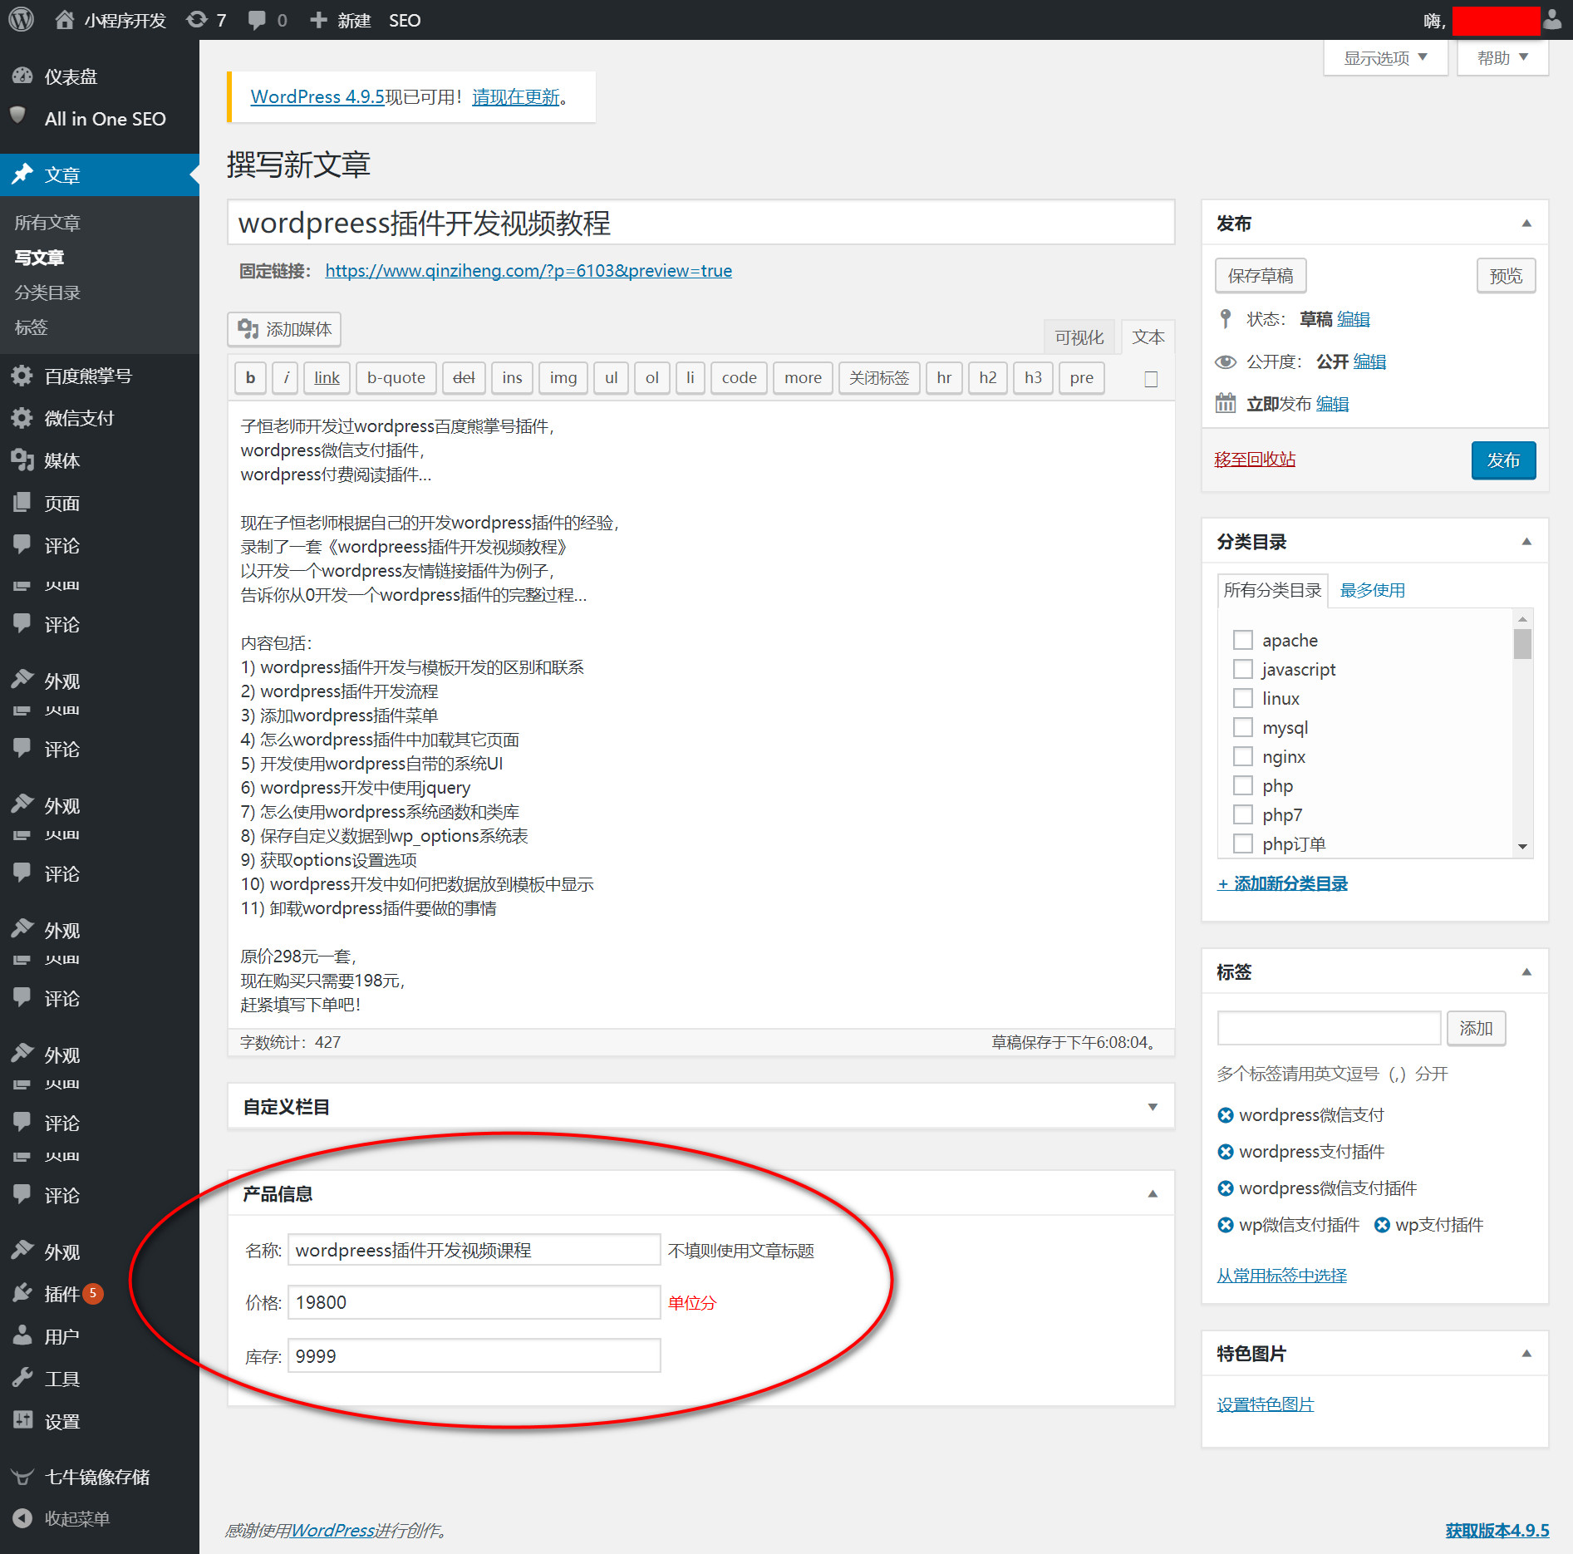
Task: Remove tag wp支付插件
Action: [x=1382, y=1225]
